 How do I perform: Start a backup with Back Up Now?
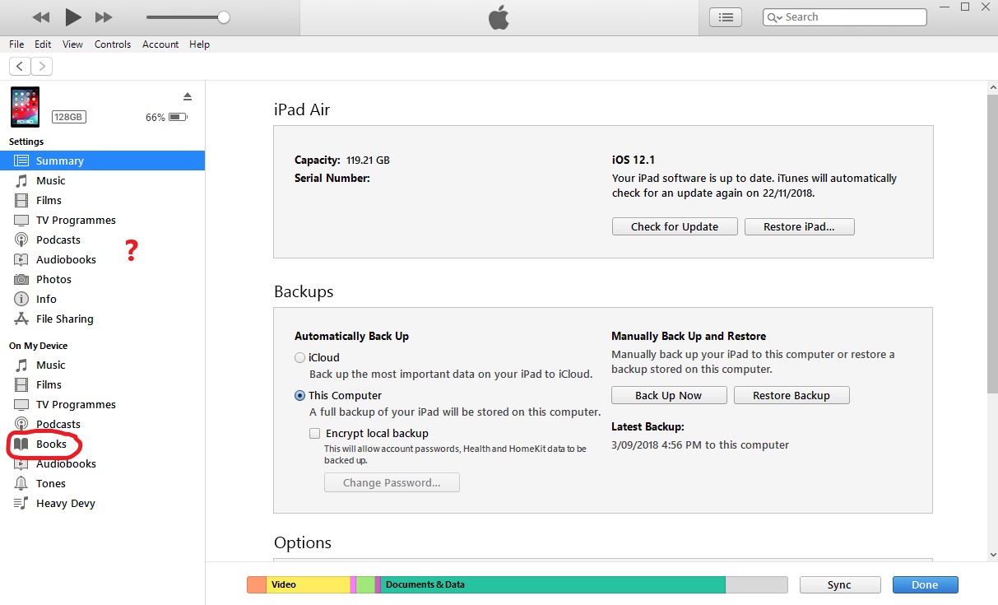point(668,395)
